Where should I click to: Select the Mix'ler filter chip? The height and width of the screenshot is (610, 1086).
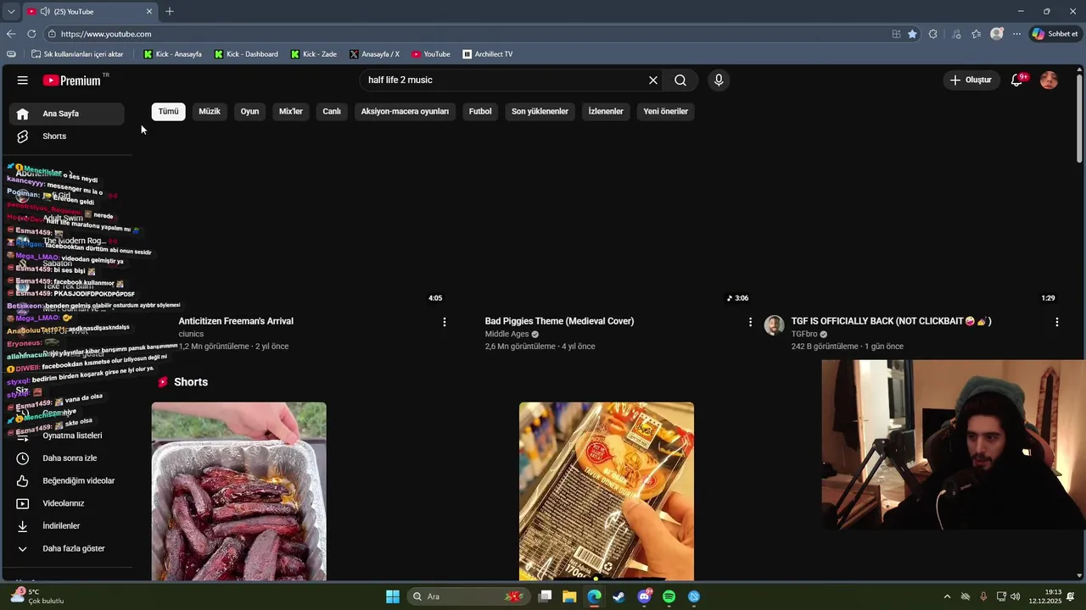291,111
